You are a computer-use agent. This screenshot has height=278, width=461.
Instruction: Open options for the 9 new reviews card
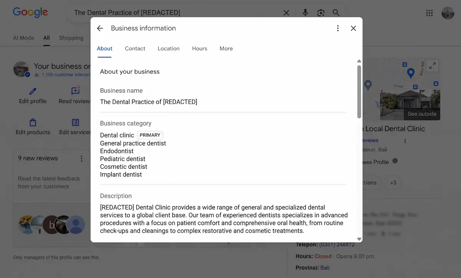(81, 158)
